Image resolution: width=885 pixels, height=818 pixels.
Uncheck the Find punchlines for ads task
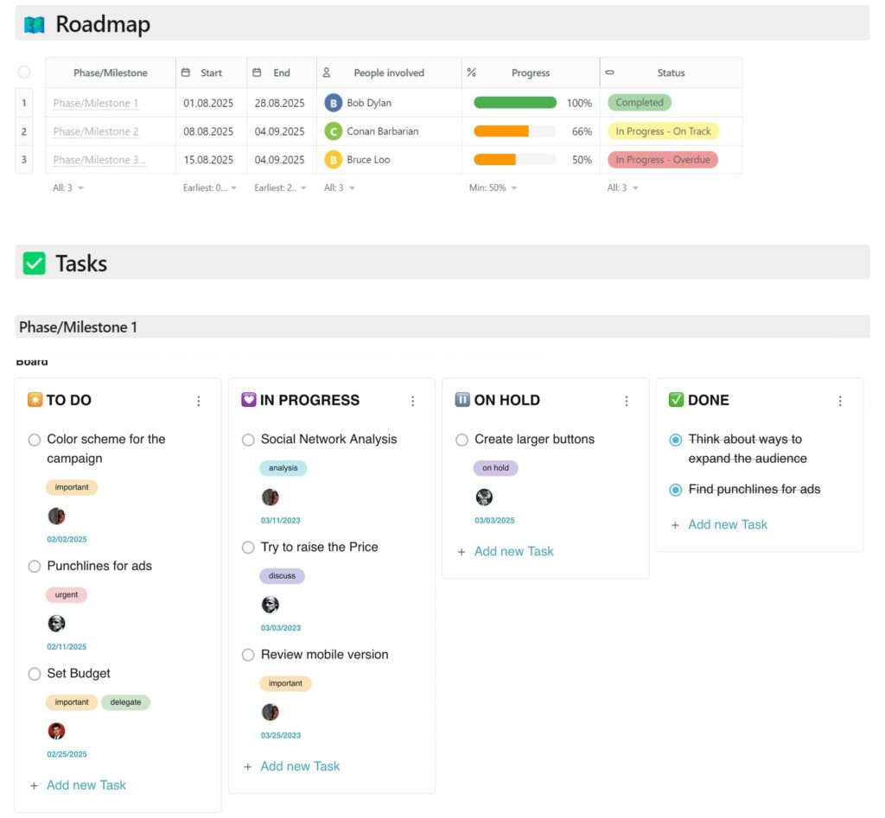click(675, 489)
